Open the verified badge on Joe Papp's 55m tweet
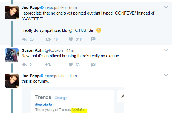The width and height of the screenshot is (172, 113). coord(42,8)
